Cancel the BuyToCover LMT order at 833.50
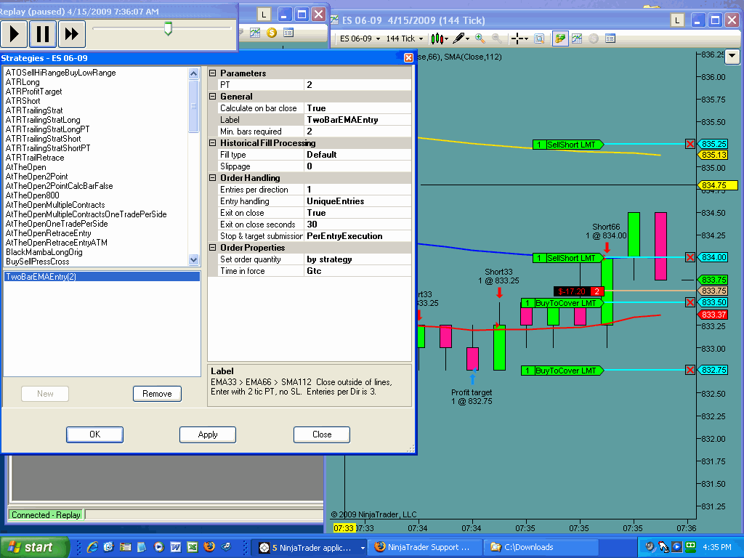 click(690, 302)
